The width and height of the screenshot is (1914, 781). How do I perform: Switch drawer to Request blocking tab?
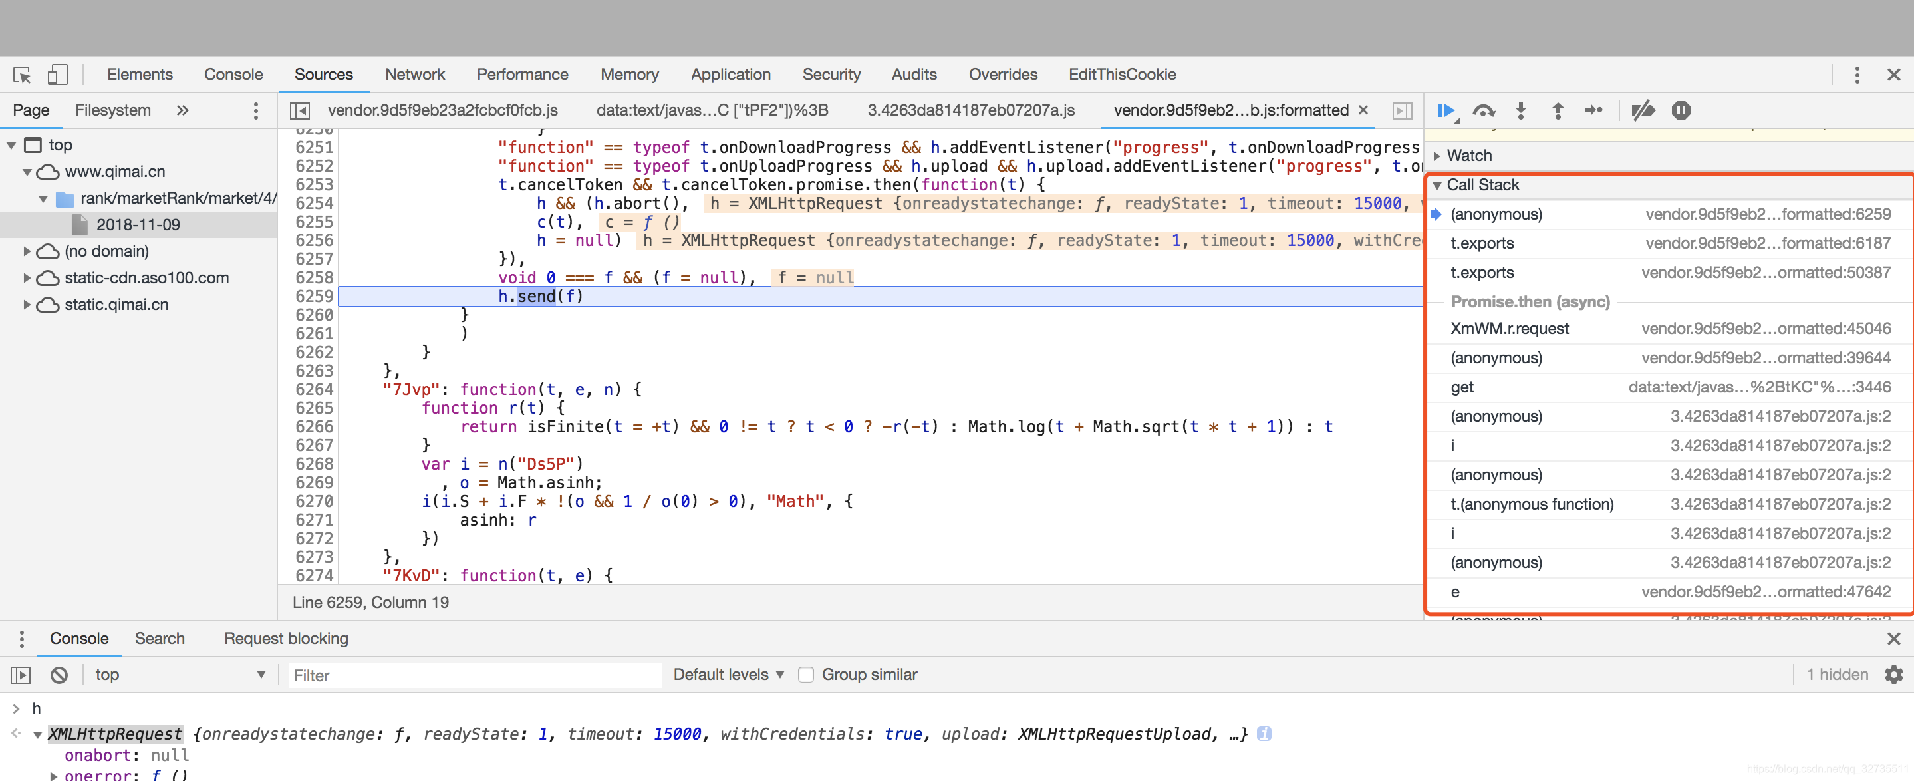tap(286, 639)
